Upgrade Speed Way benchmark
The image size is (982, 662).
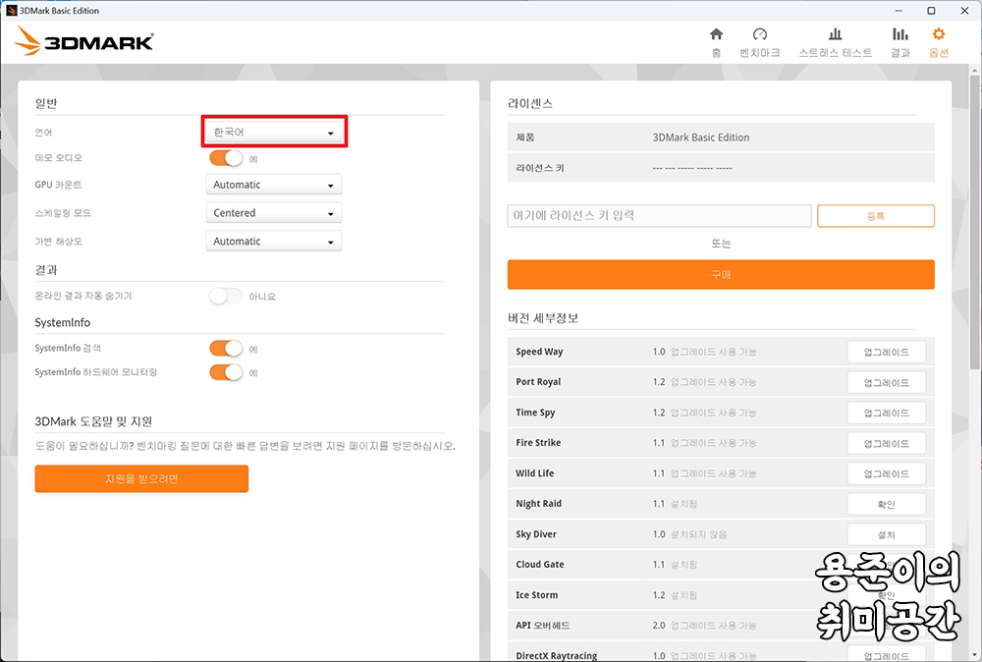click(886, 352)
